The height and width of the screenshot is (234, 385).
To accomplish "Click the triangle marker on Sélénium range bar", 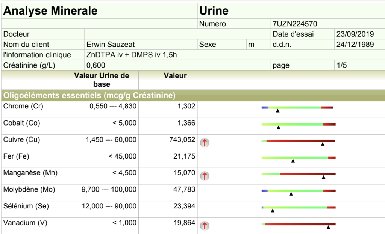I will point(273,211).
